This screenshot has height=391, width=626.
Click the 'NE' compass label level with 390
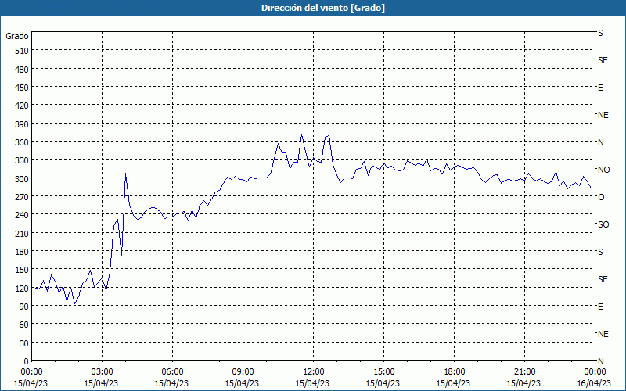tap(603, 115)
